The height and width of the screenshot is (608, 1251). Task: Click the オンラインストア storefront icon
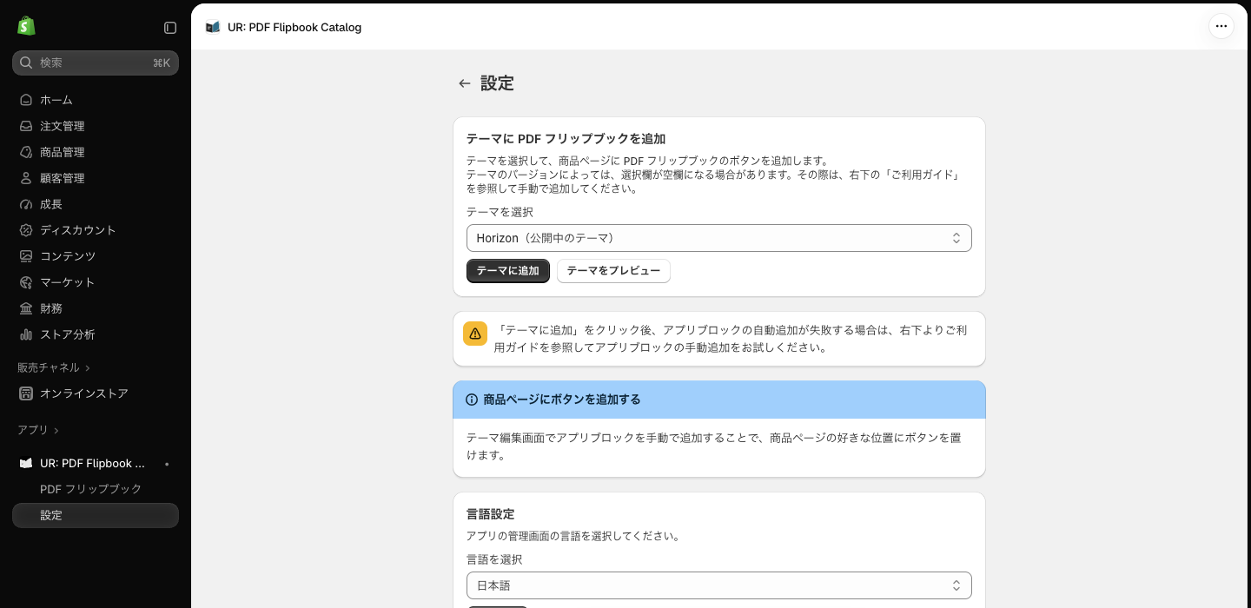[x=26, y=393]
